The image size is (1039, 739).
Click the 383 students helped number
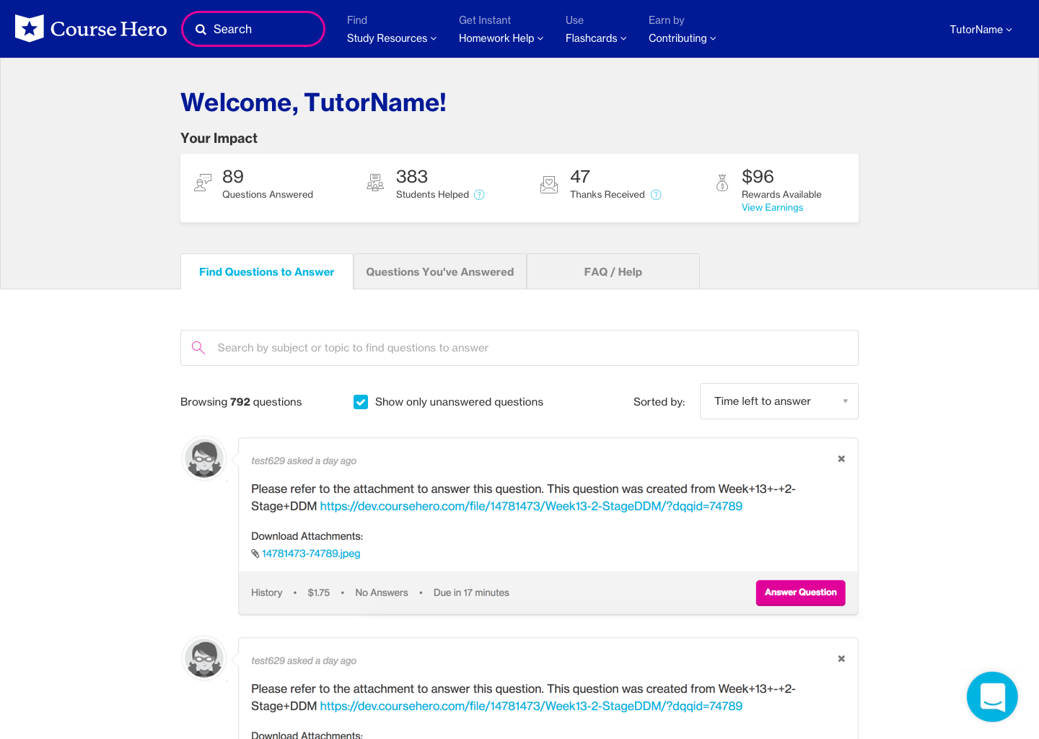click(412, 177)
